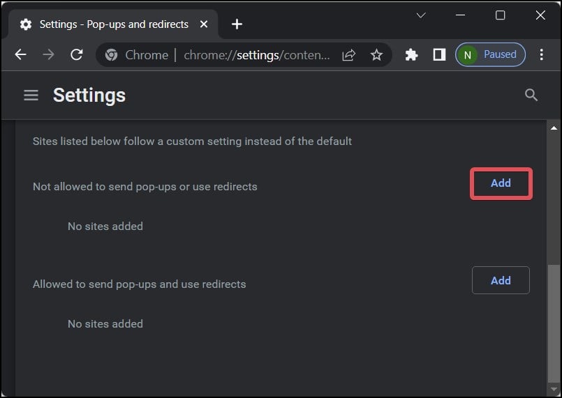Screen dimensions: 562x398
Task: Select the Settings - Pop-ups and redirects tab
Action: 113,24
